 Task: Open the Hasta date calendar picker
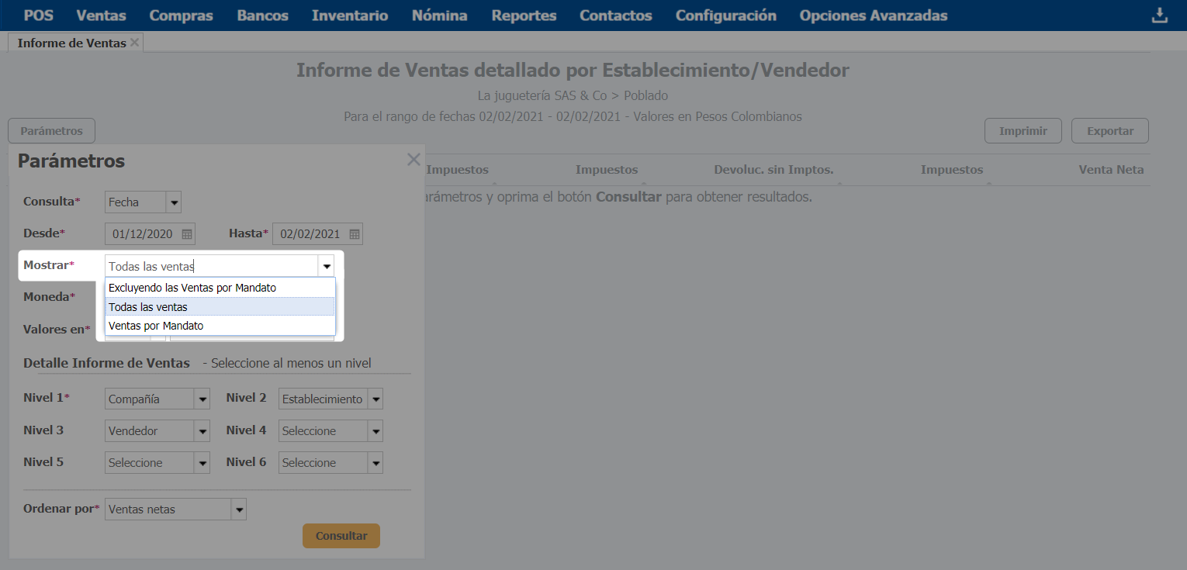pyautogui.click(x=355, y=234)
